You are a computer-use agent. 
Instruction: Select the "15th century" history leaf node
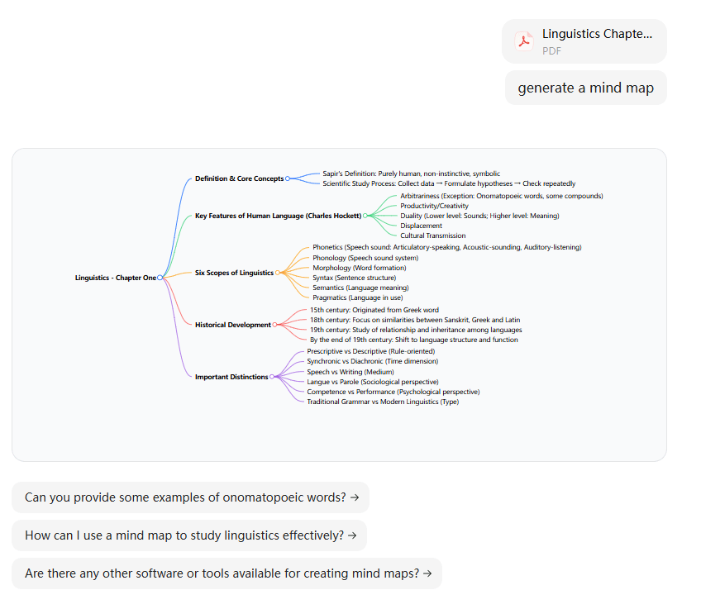point(374,310)
